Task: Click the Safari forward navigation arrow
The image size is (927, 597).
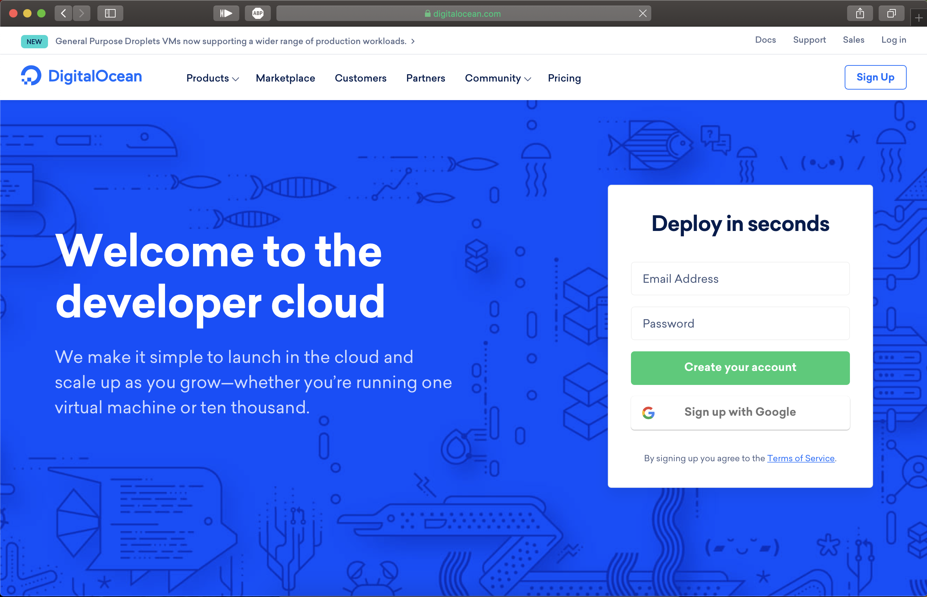Action: click(82, 14)
